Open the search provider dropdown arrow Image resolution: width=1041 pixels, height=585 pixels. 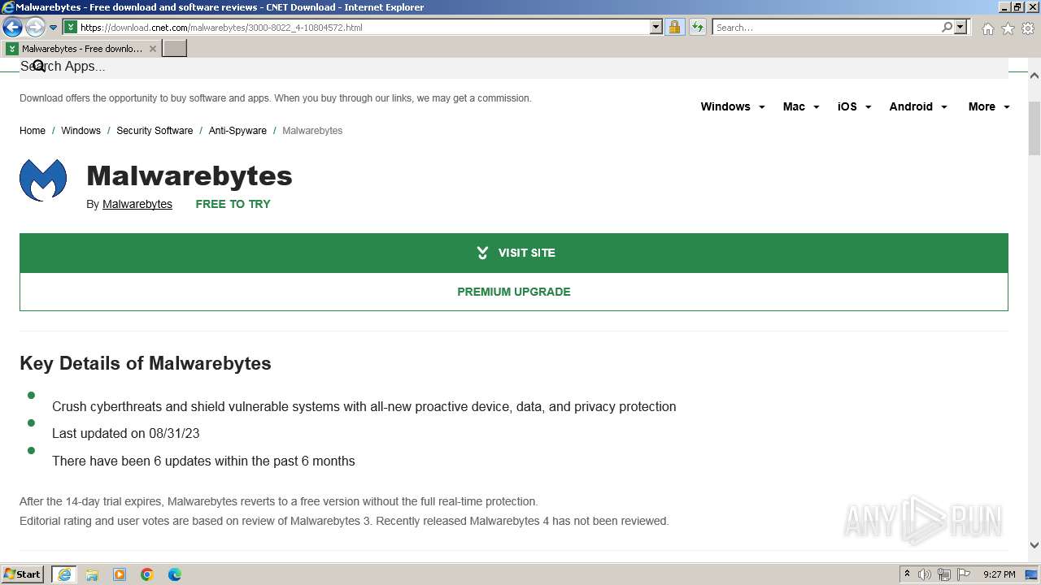(960, 28)
